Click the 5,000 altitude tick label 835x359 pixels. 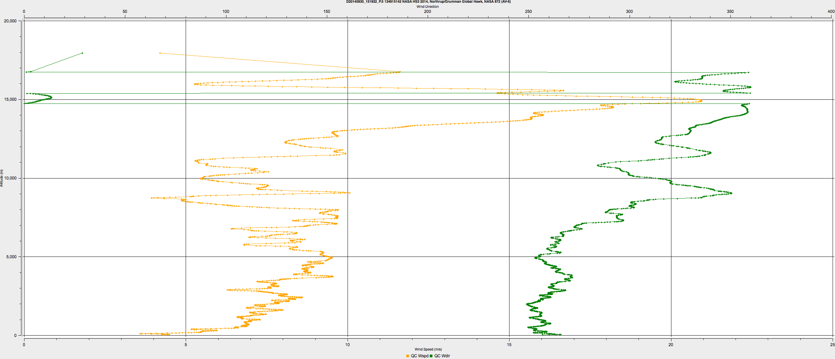point(11,257)
